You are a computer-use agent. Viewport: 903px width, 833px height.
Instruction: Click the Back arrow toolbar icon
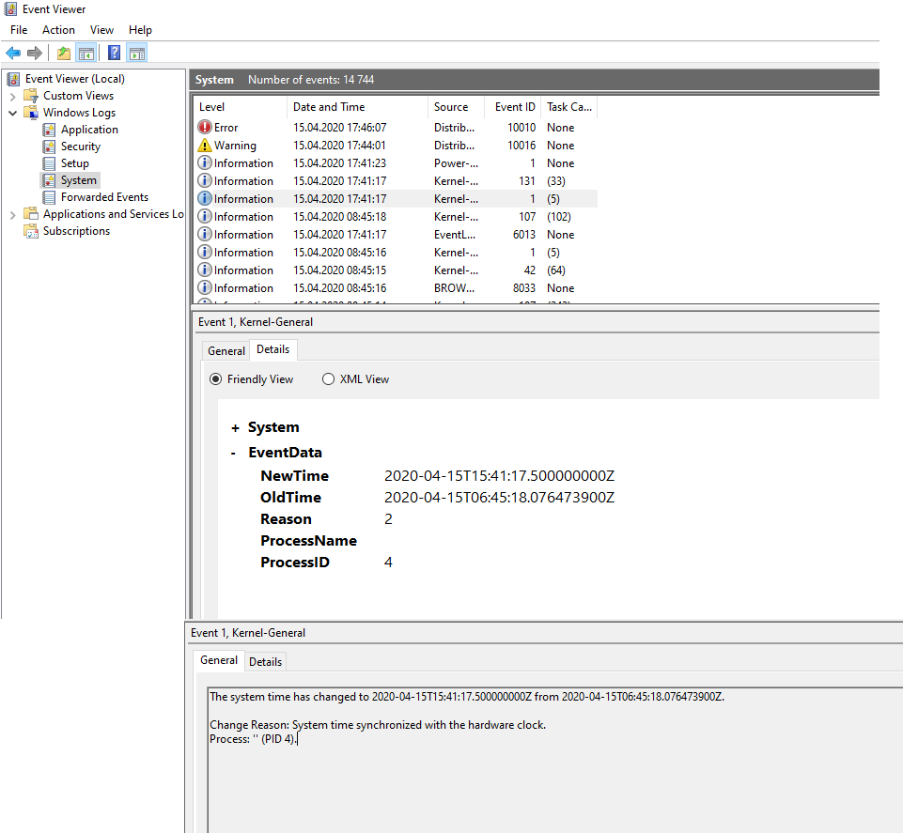[13, 53]
